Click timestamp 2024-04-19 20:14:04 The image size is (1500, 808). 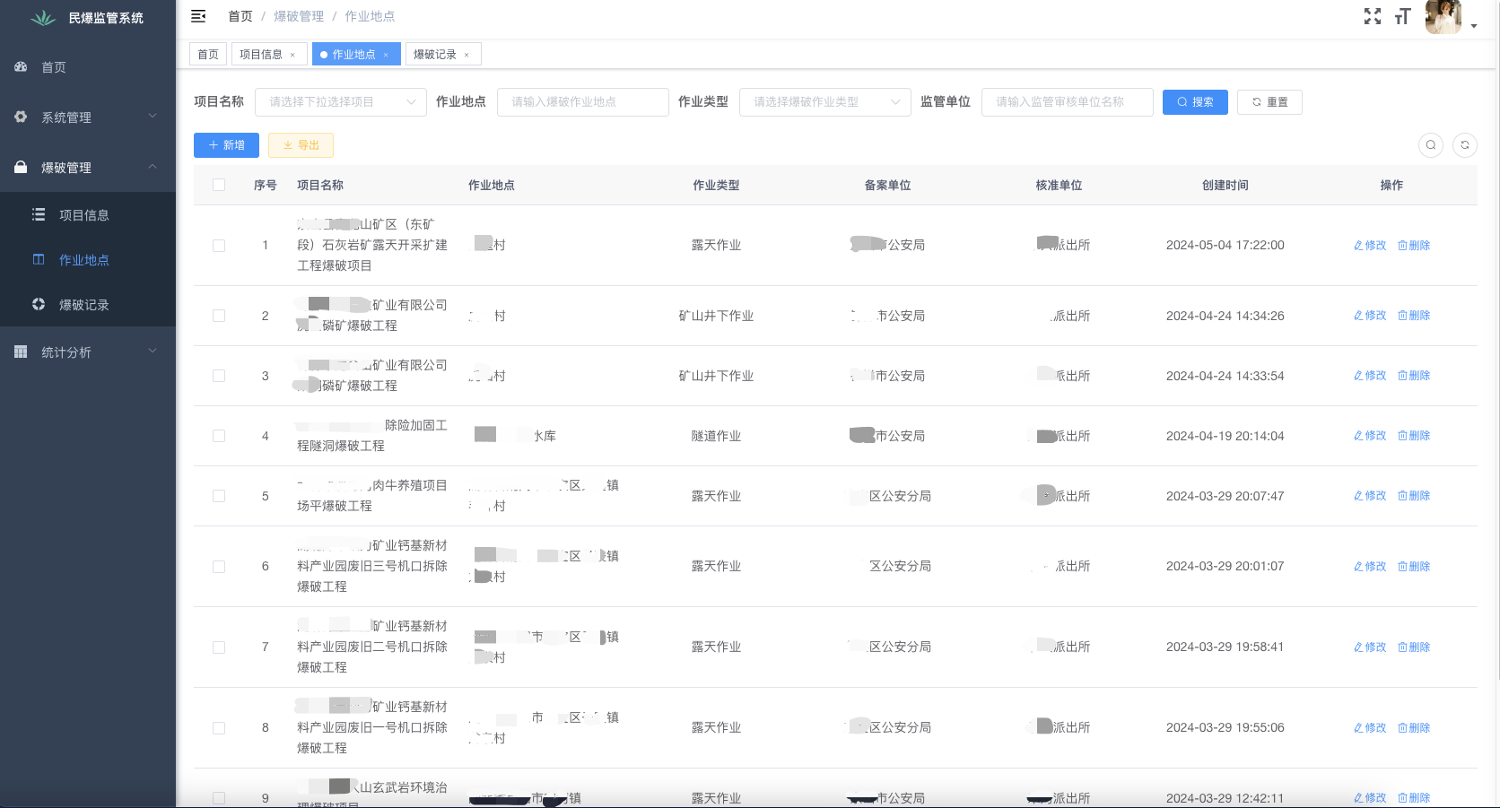[x=1225, y=436]
